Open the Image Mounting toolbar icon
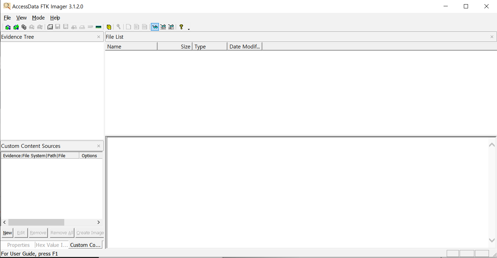 (x=24, y=27)
